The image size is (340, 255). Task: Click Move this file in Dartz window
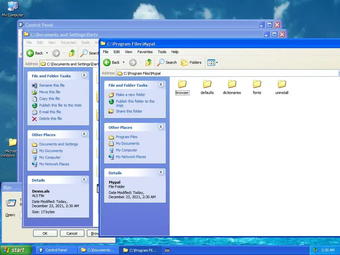[x=50, y=92]
